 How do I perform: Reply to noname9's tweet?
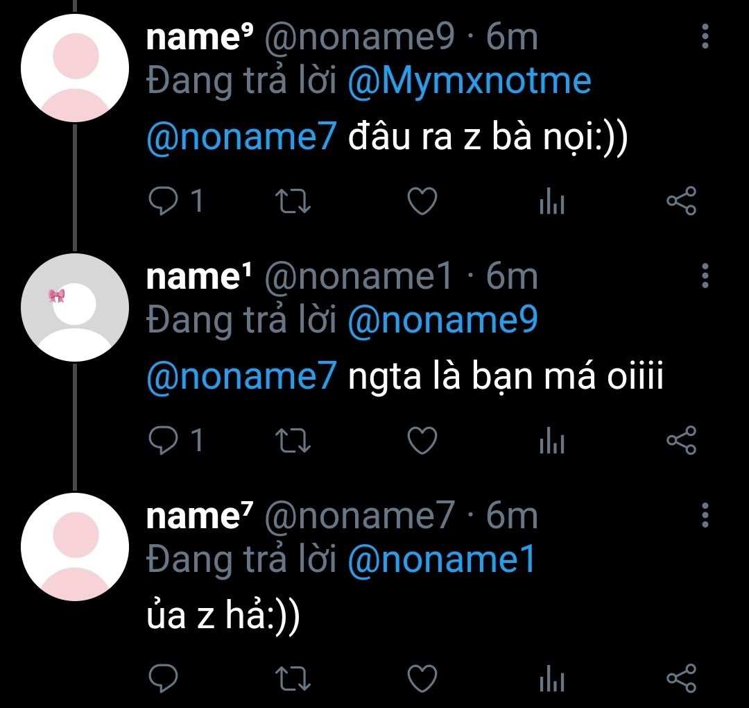(x=164, y=201)
